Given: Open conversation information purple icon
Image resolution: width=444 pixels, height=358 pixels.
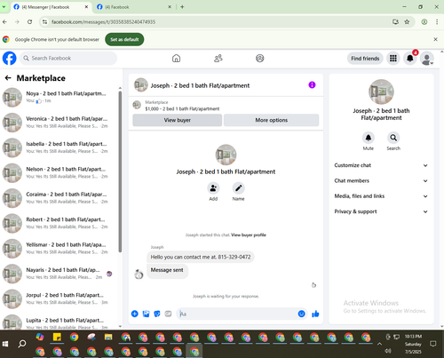Looking at the screenshot, I should (x=312, y=85).
